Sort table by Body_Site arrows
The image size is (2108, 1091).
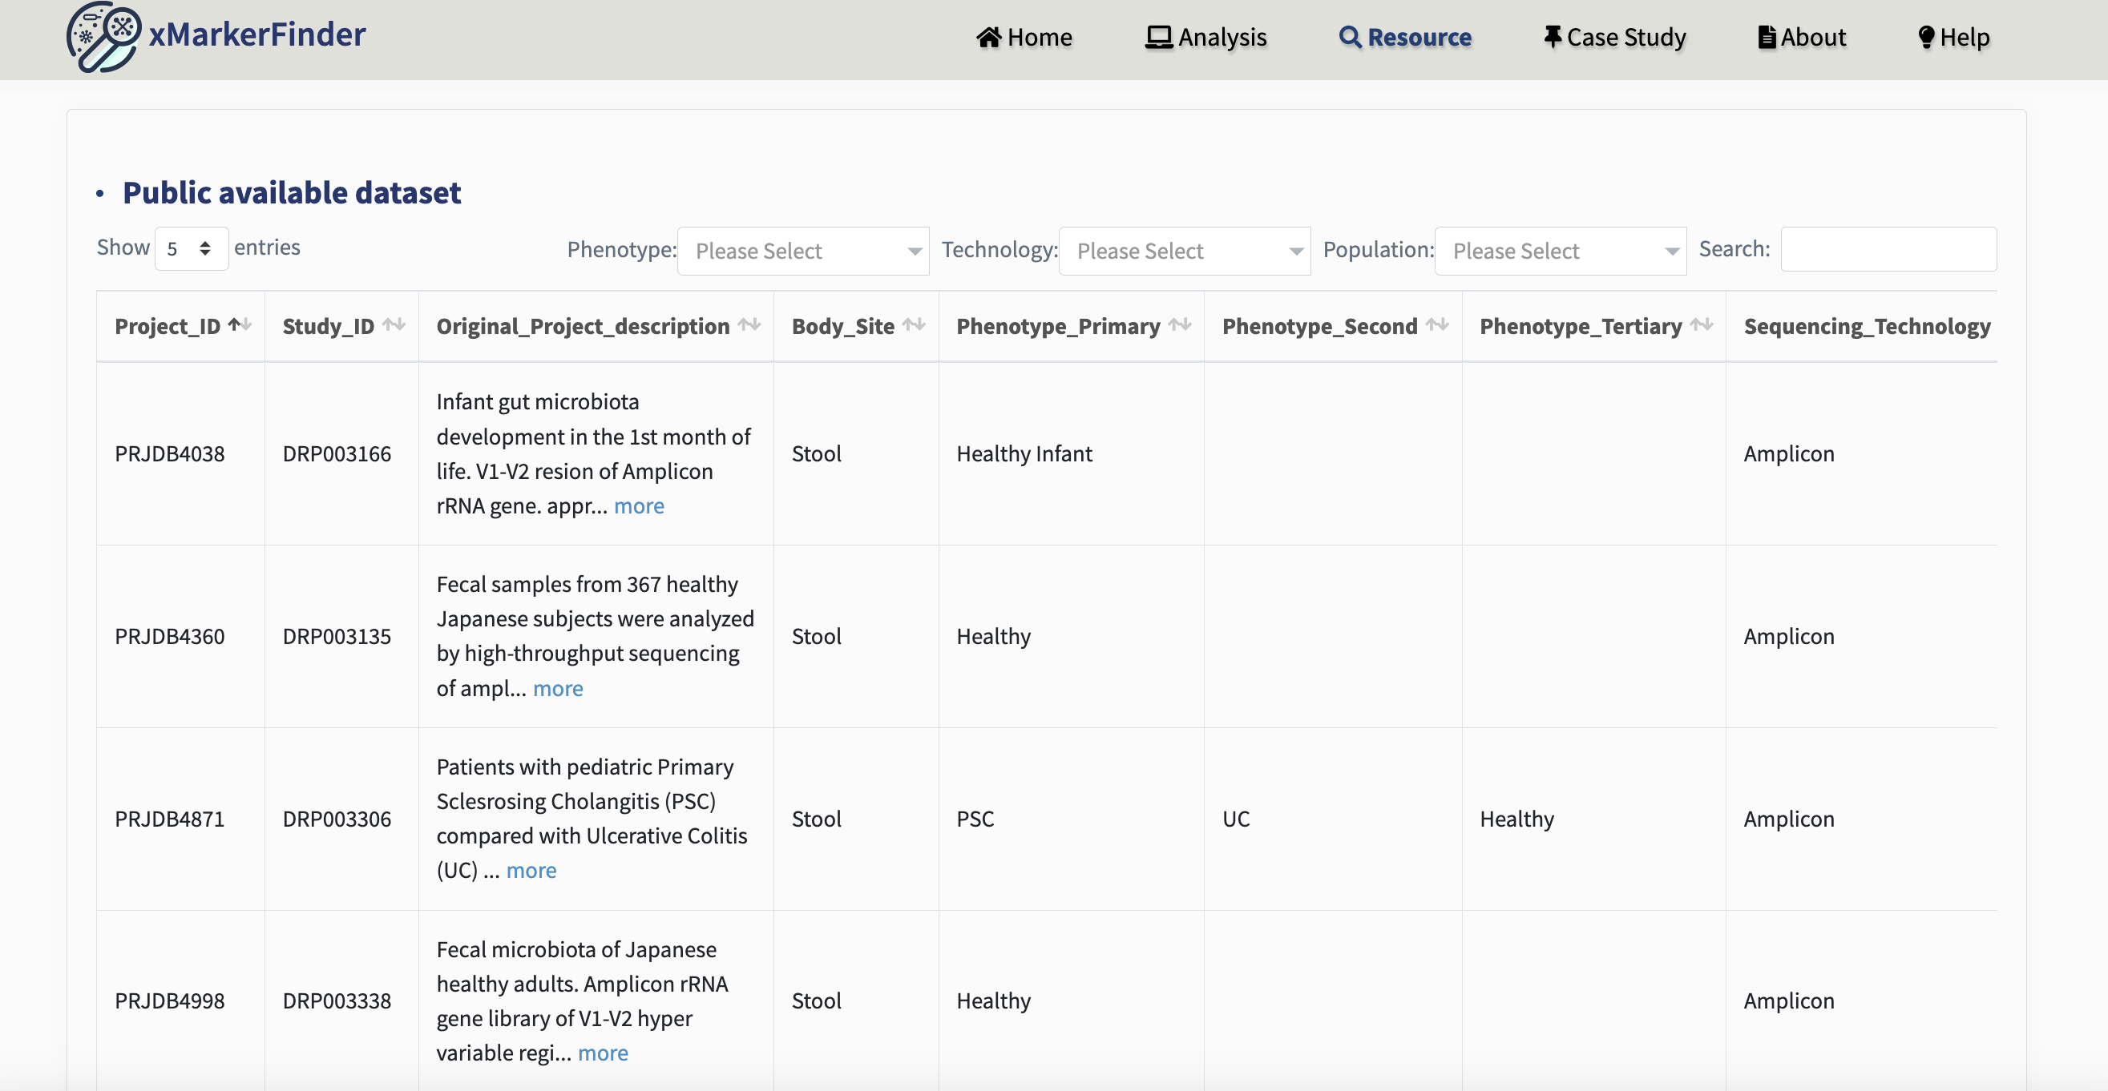click(x=914, y=325)
